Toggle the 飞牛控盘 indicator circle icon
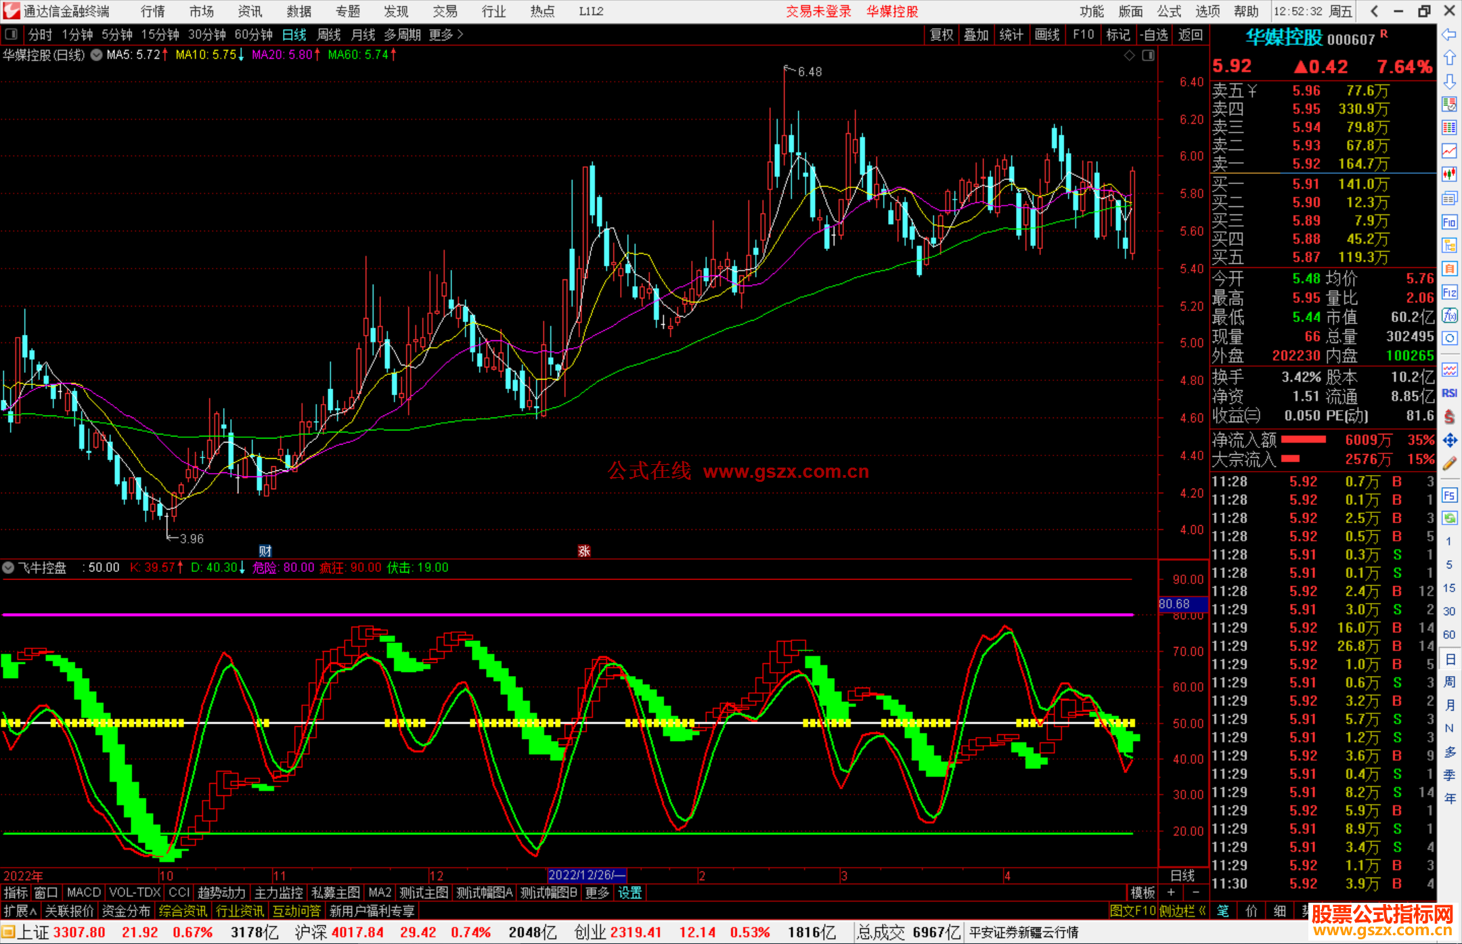Image resolution: width=1462 pixels, height=944 pixels. (x=8, y=568)
